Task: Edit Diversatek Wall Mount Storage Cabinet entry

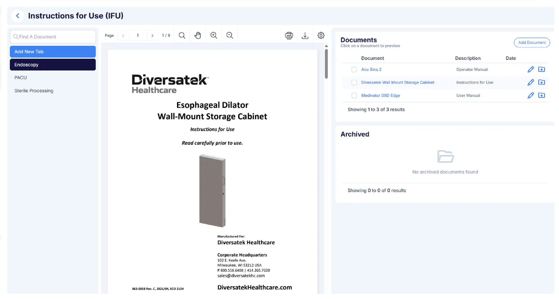Action: (531, 82)
